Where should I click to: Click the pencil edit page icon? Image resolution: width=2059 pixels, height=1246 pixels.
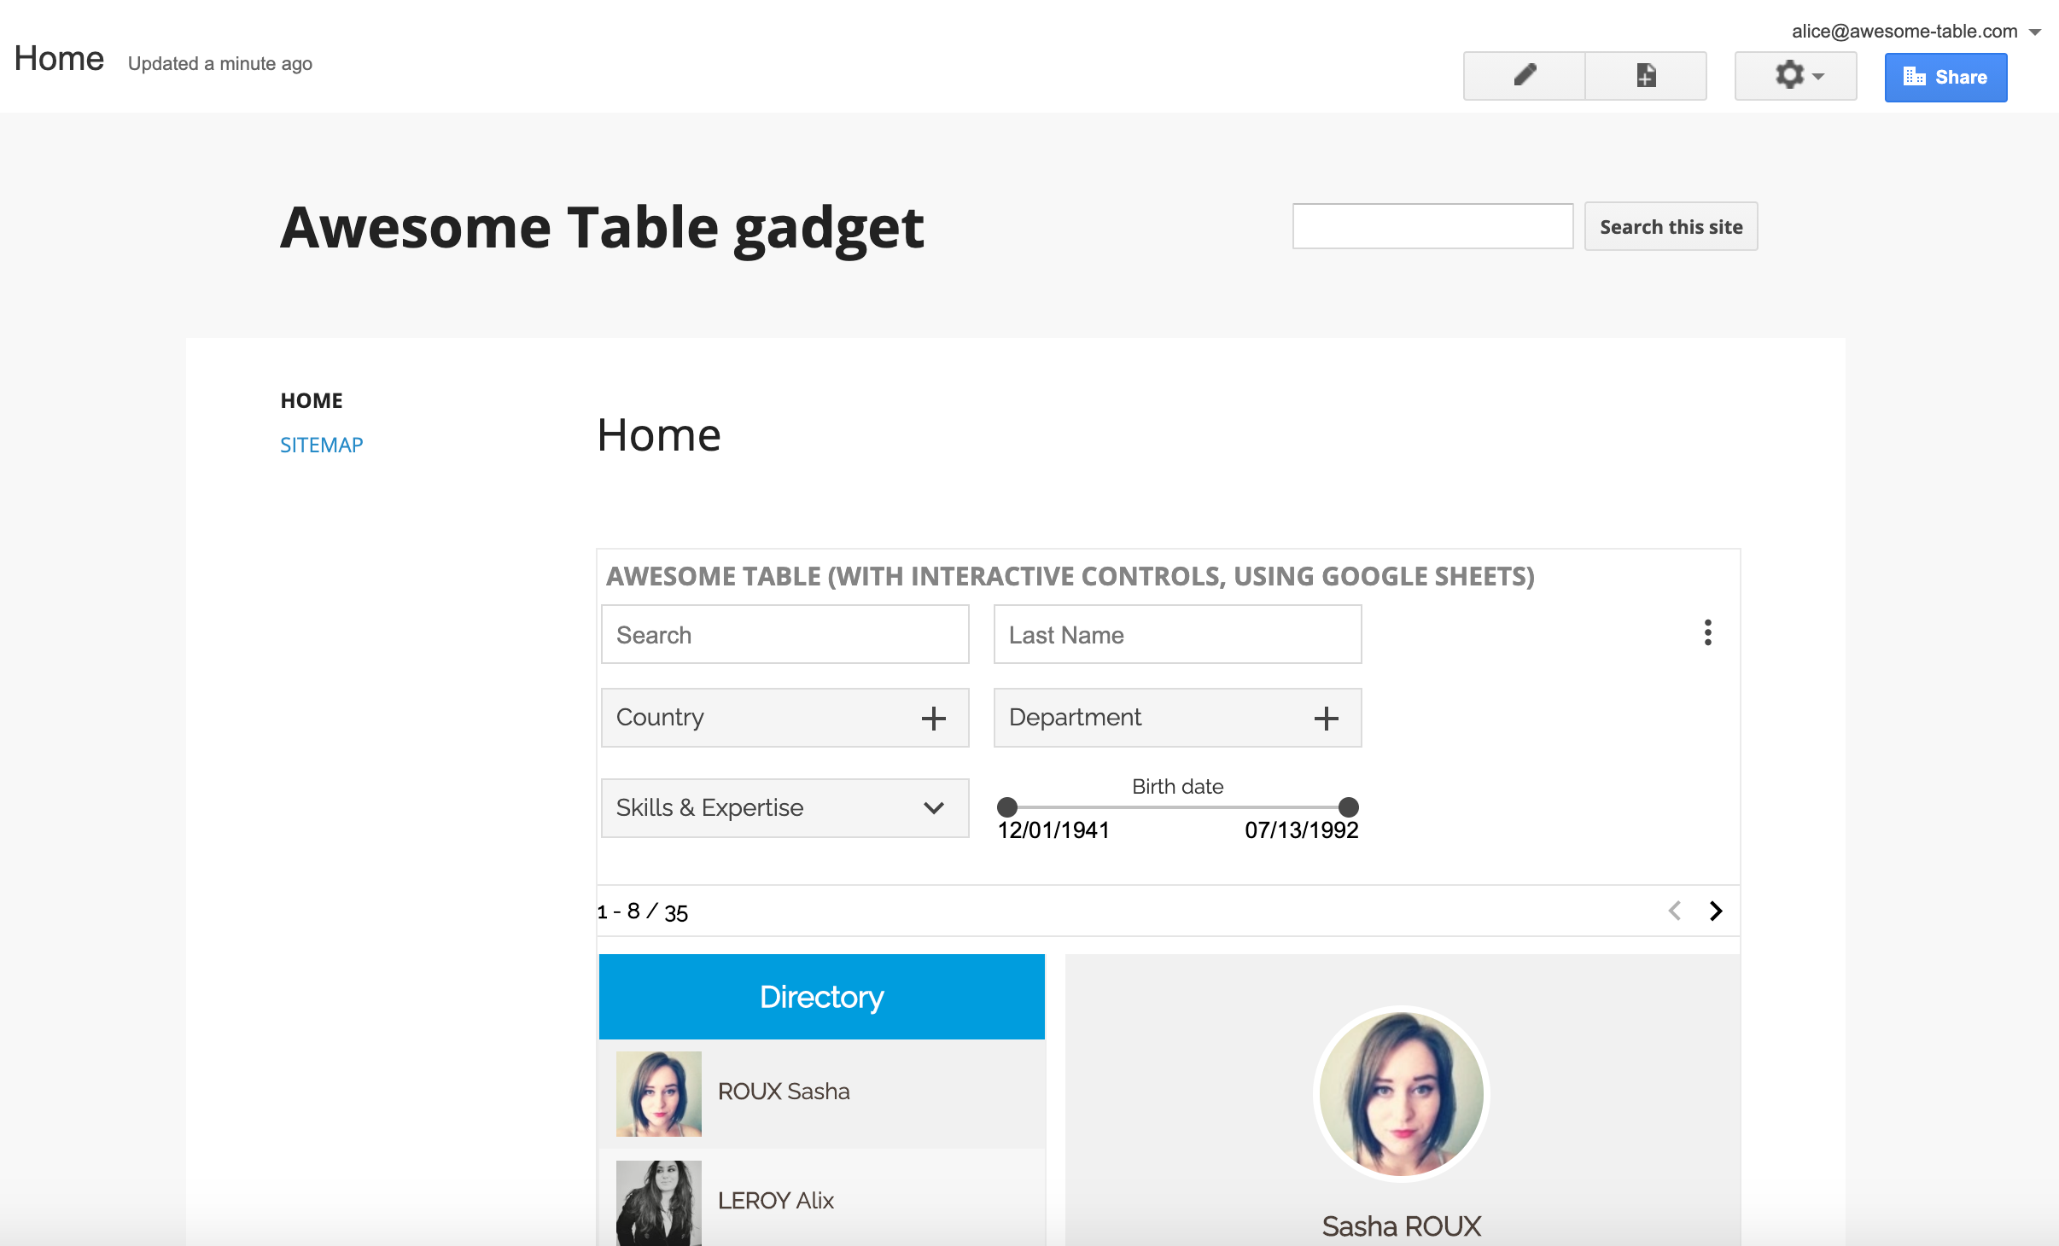click(x=1525, y=76)
